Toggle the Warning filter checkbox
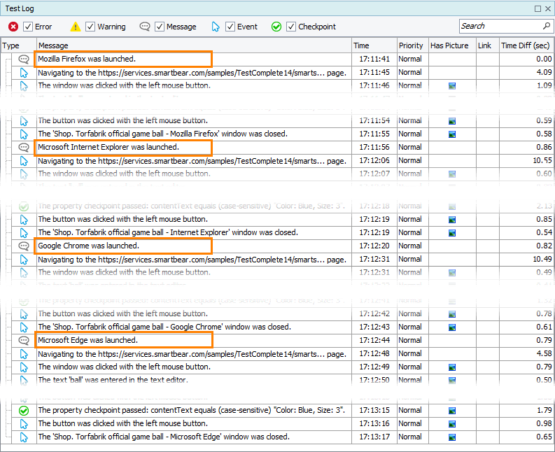 click(x=90, y=27)
